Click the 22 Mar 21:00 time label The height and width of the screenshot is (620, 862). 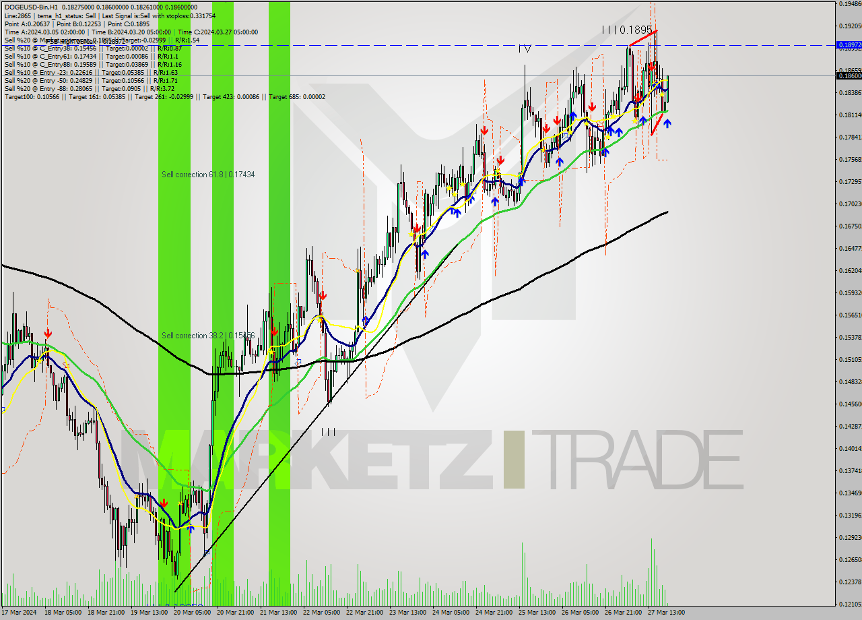364,613
